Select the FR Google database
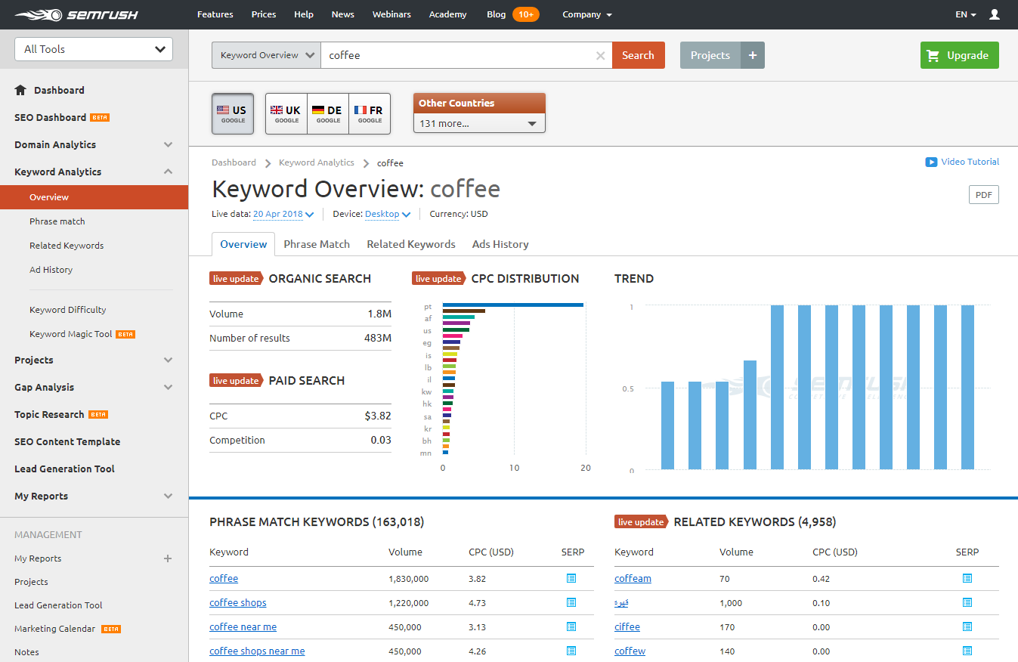 370,114
